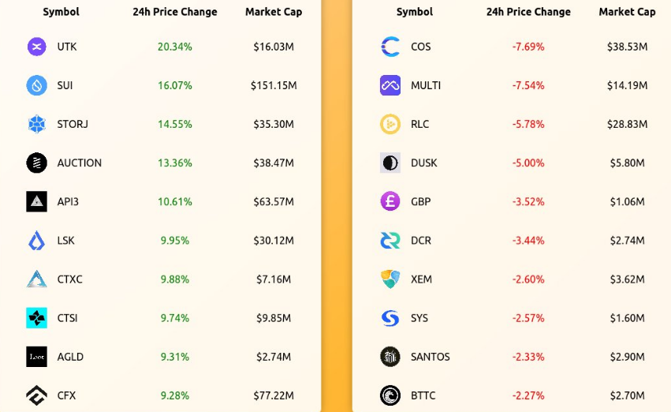Click the XEM multicolor shield icon

click(x=390, y=279)
